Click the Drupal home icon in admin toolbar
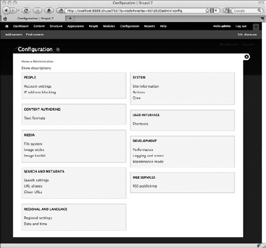Image resolution: width=266 pixels, height=248 pixels. point(7,26)
